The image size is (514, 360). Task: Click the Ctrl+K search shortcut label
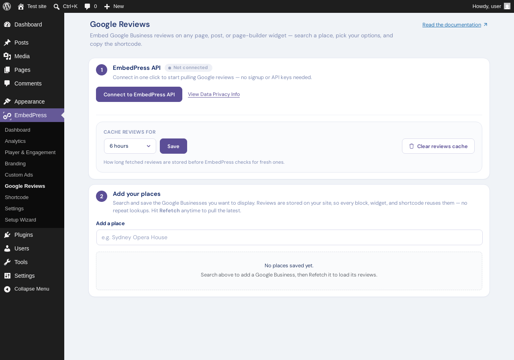pos(70,6)
